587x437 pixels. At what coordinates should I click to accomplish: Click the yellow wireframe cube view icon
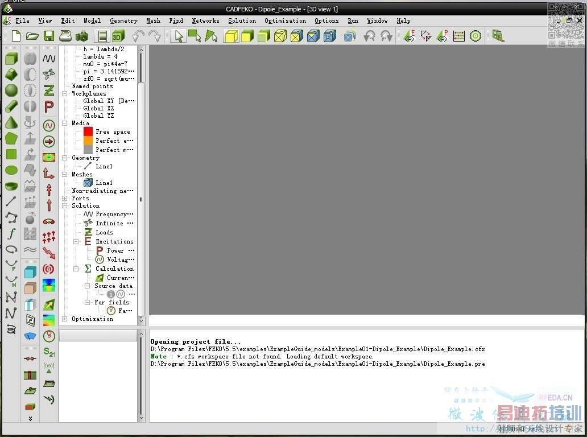click(x=280, y=36)
